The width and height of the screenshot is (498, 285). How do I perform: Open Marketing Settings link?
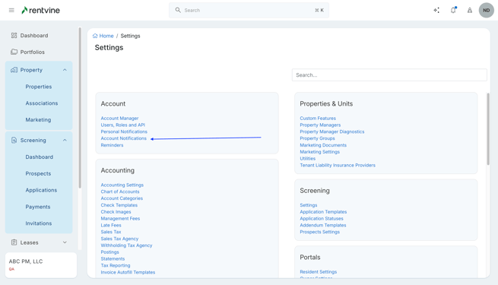point(319,152)
